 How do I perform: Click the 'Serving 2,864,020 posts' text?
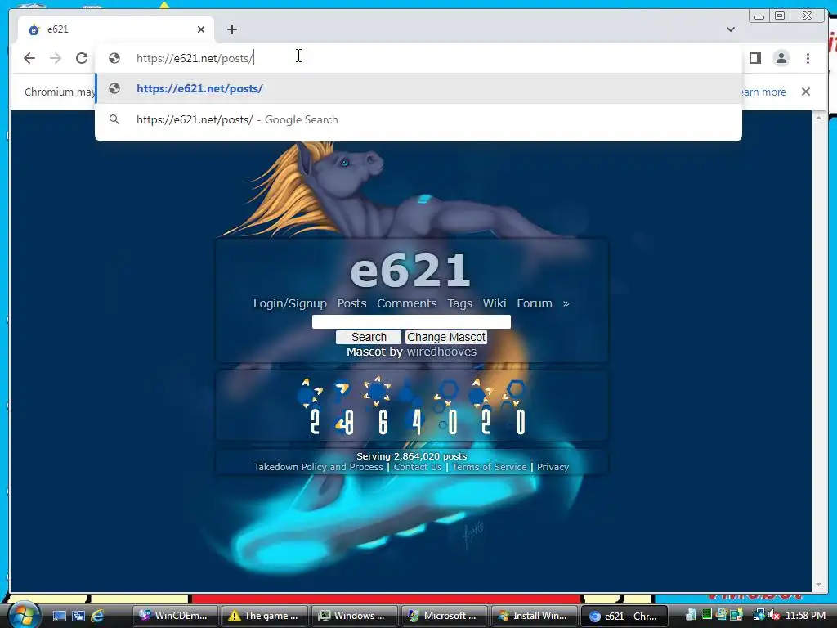click(x=412, y=456)
